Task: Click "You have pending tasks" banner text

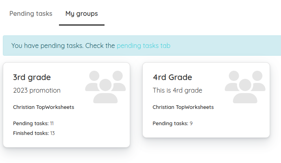Action: point(47,46)
